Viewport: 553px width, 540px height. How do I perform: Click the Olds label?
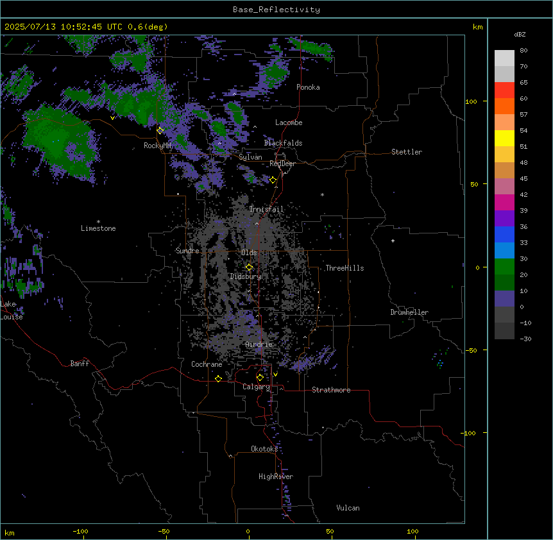(249, 253)
